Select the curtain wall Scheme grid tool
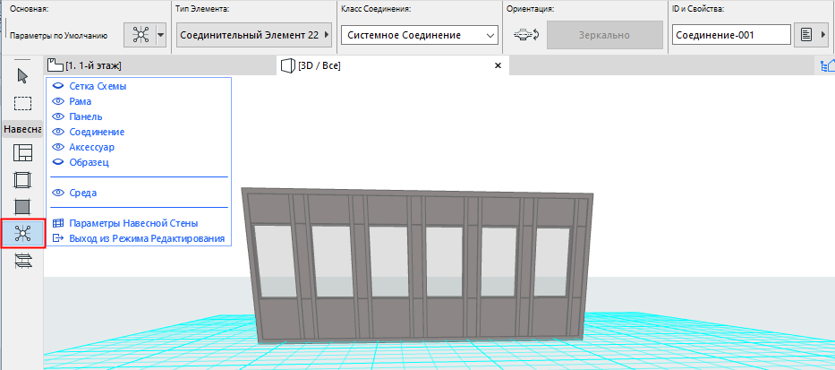 point(22,153)
